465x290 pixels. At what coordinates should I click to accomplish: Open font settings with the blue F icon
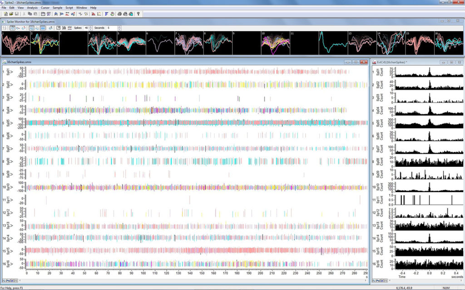[x=106, y=14]
